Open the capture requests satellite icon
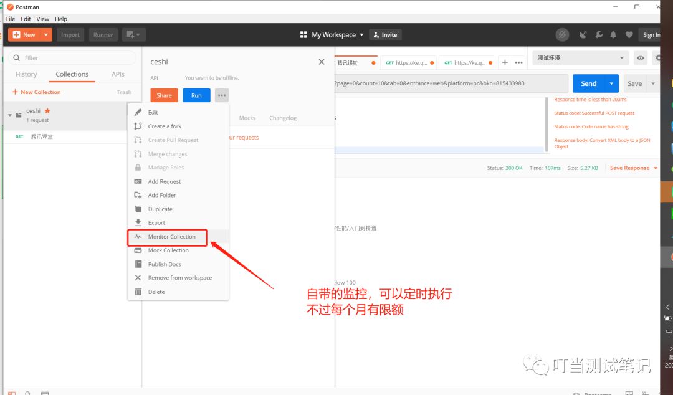 pyautogui.click(x=583, y=35)
